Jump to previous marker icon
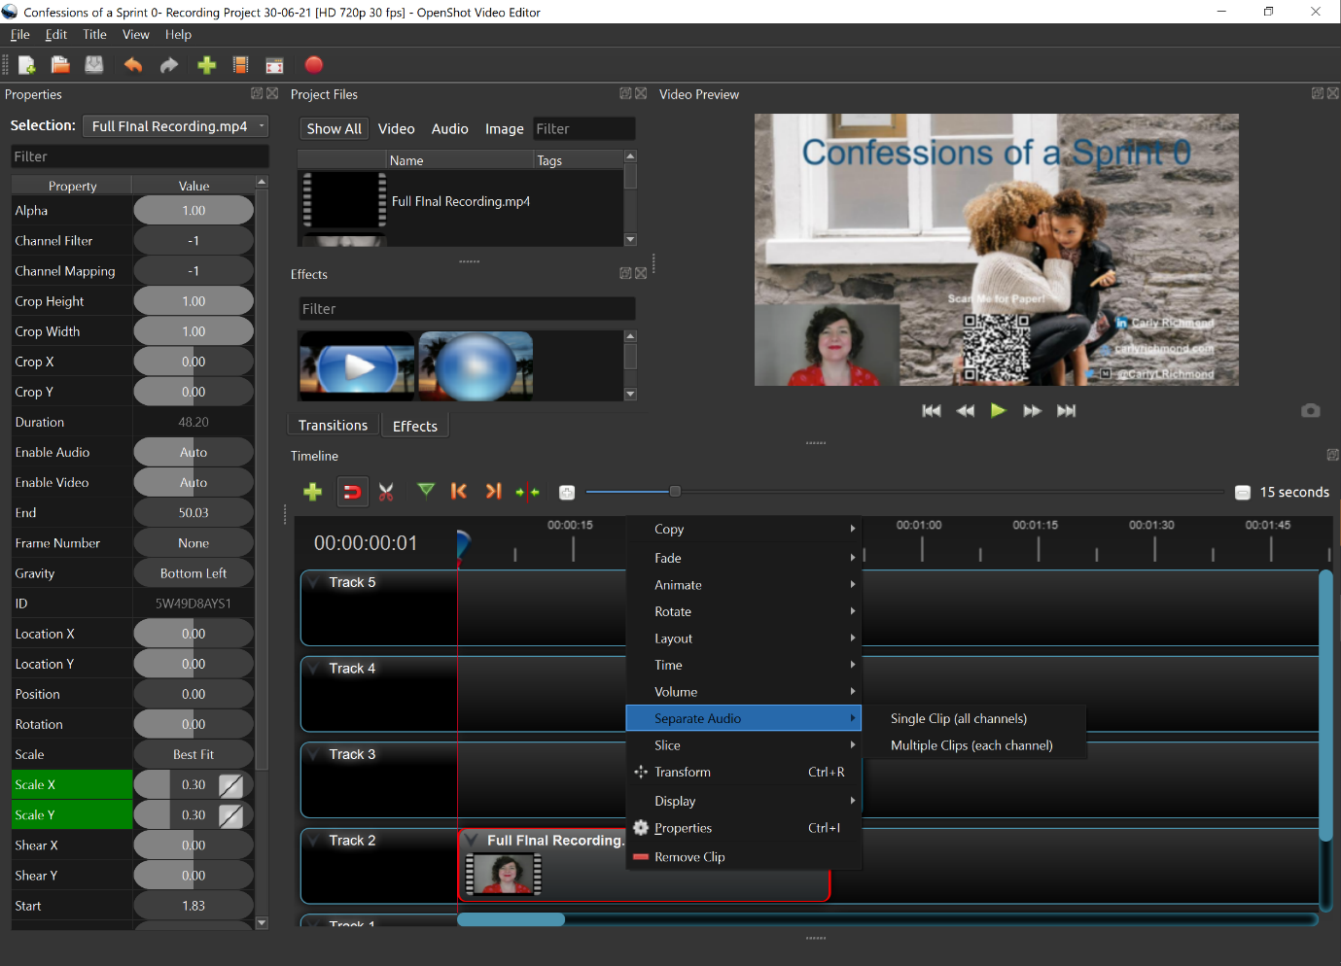Viewport: 1341px width, 966px height. pyautogui.click(x=459, y=492)
